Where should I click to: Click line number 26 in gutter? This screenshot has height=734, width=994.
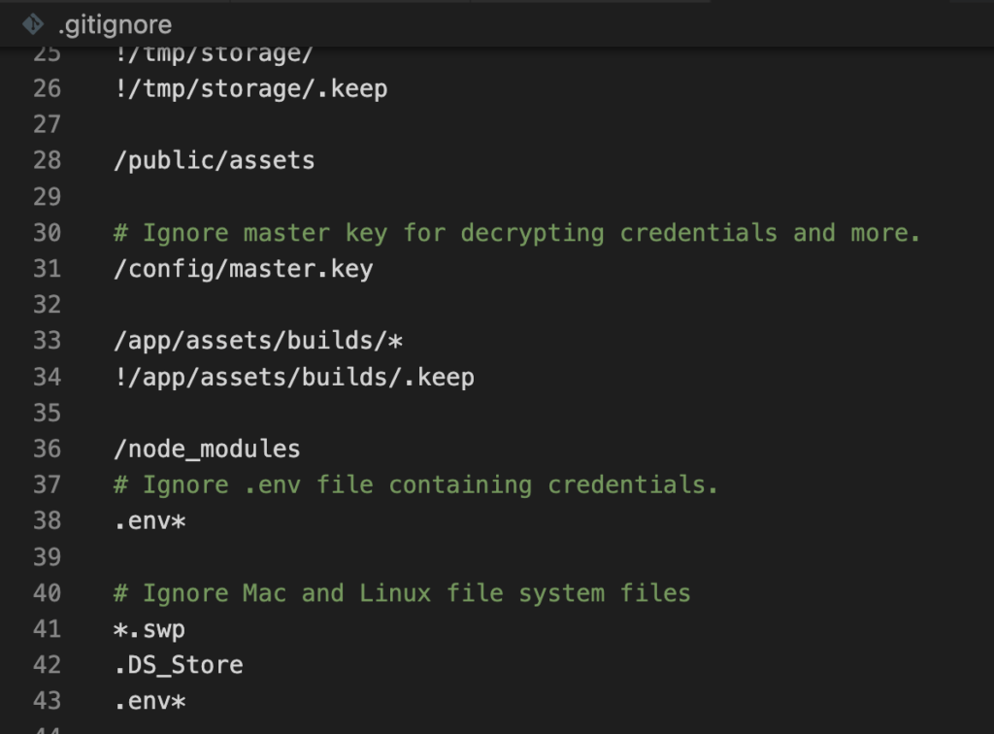tap(47, 88)
